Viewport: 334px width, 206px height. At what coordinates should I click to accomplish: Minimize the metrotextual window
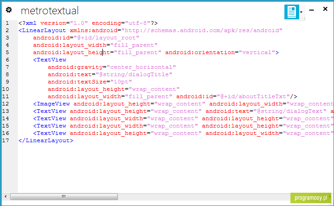(x=312, y=10)
